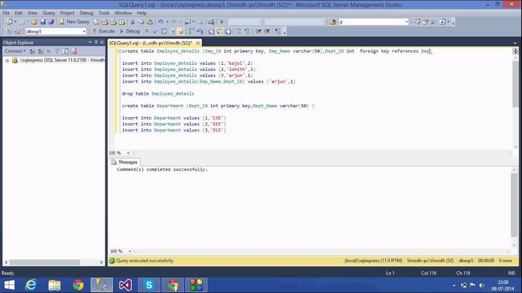522x293 pixels.
Task: Click the Windows Start button
Action: 9,285
